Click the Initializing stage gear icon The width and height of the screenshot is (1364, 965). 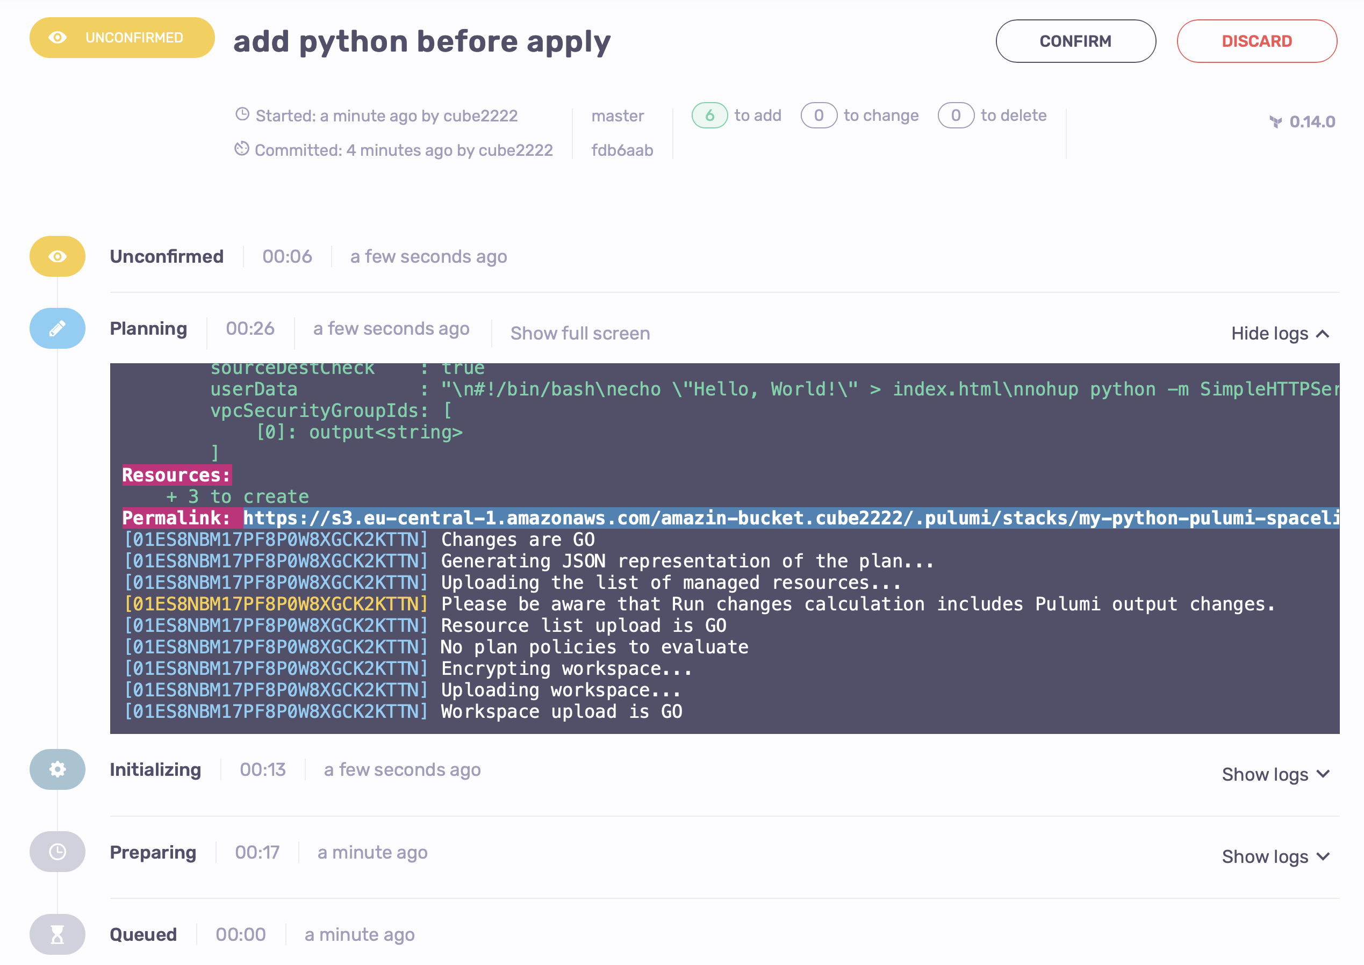pos(57,769)
